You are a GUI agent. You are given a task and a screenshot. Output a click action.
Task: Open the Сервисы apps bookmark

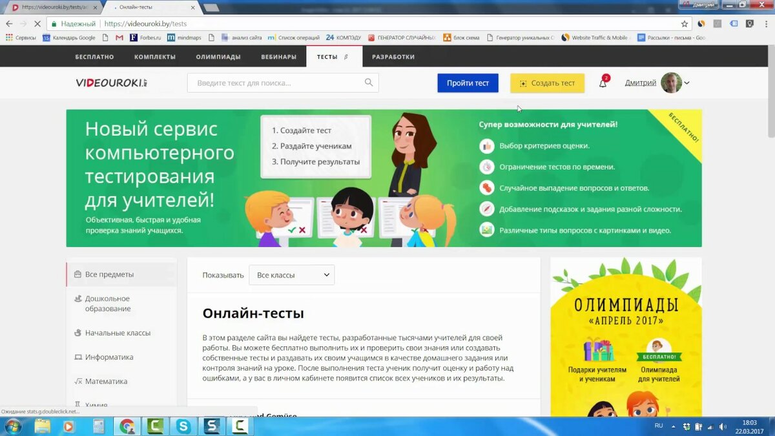tap(21, 37)
